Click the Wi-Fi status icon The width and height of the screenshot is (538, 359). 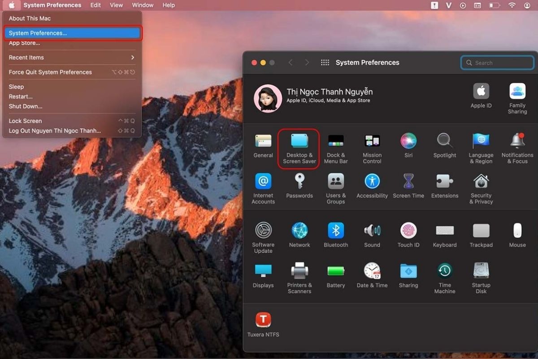(512, 5)
